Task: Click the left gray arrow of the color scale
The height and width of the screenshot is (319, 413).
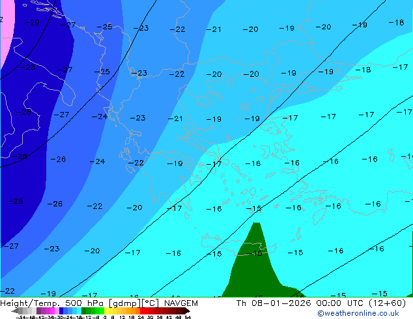Action: (x=15, y=311)
